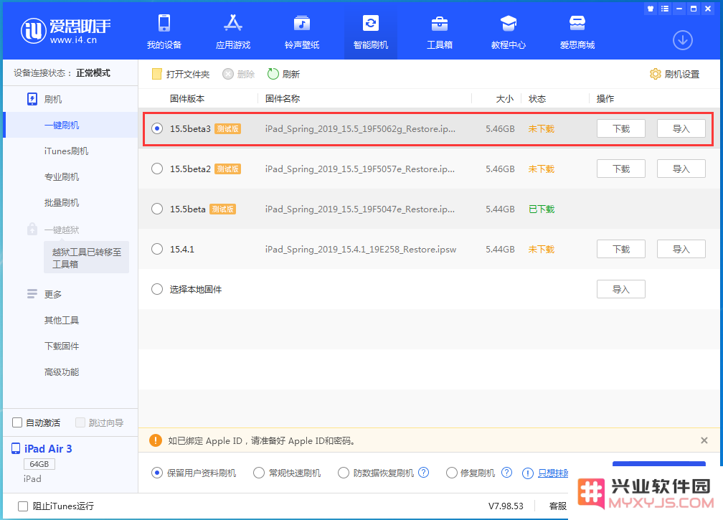This screenshot has height=520, width=723.
Task: Click version number V7.98.53
Action: [x=506, y=506]
